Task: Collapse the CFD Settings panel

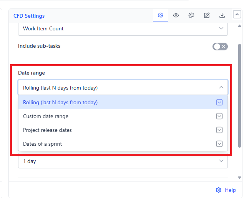Action: click(x=237, y=14)
